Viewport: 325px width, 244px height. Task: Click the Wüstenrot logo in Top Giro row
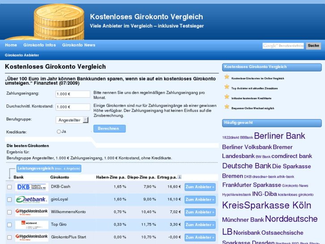point(32,225)
